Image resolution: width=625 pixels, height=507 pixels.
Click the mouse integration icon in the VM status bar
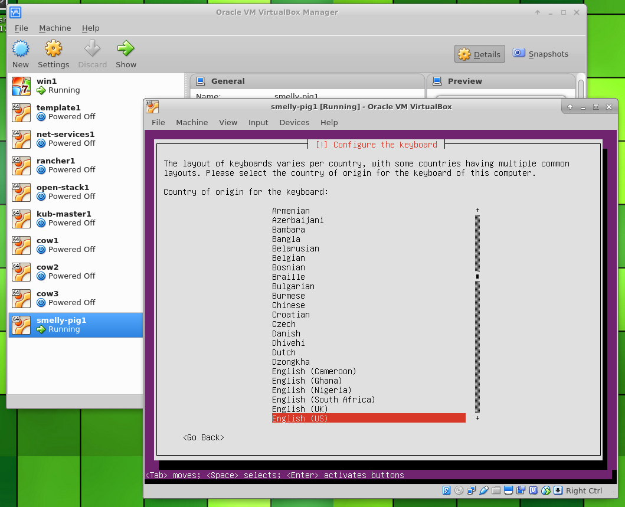point(546,490)
